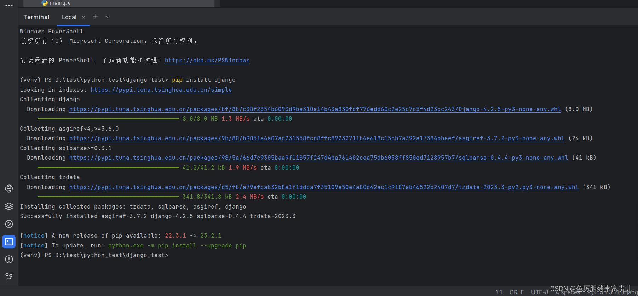Click the 'Collecting asgiref<4,>=3.6.0' line
The height and width of the screenshot is (296, 638).
pyautogui.click(x=69, y=129)
